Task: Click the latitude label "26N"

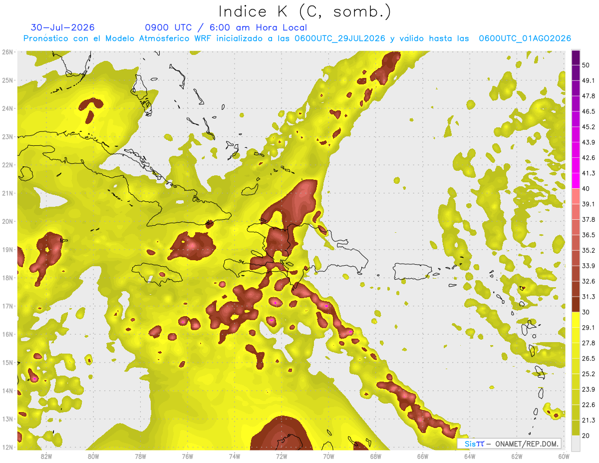Action: point(7,52)
